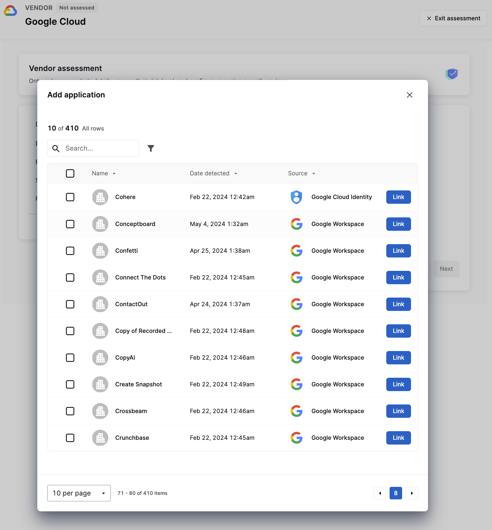Viewport: 492px width, 530px height.
Task: Click the Google Workspace icon in Conceptboard row
Action: 296,224
